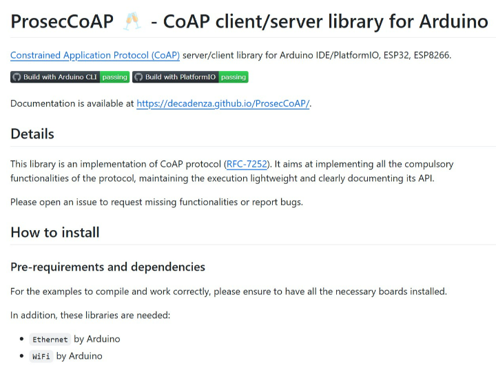This screenshot has height=372, width=496.
Task: Click the clinking glasses emoji in the title
Action: pyautogui.click(x=132, y=21)
